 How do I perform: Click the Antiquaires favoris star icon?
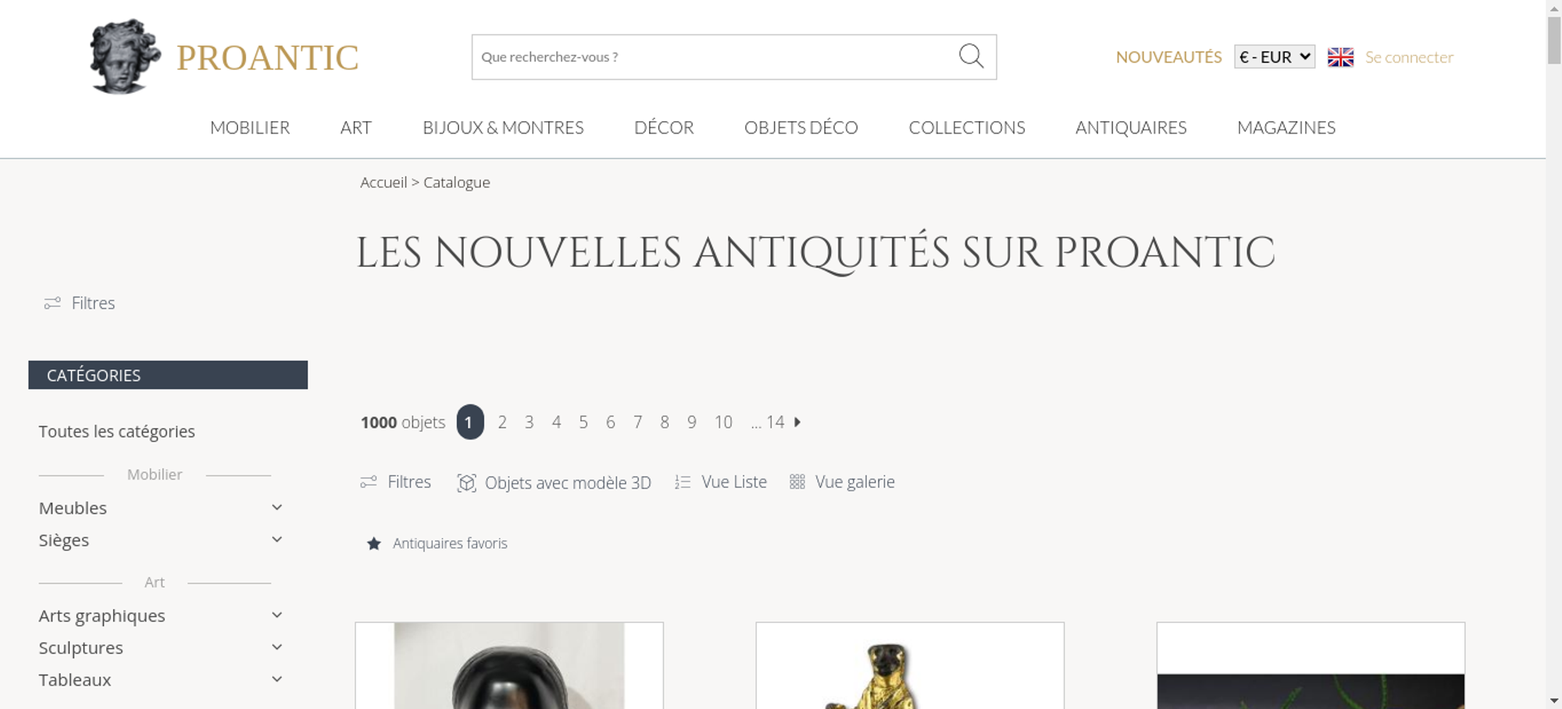pos(374,543)
